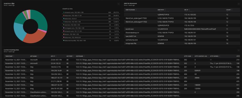Toggle utorrent, 192.168.1.100 legend entry
Image resolution: width=242 pixels, height=98 pixels.
pyautogui.click(x=91, y=25)
